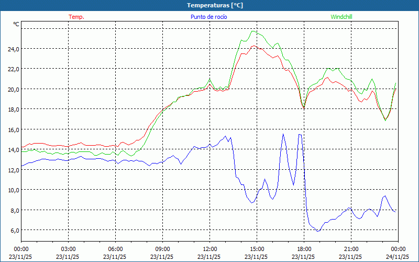Jump to the 15:00 time axis label
The image size is (419, 262).
257,249
